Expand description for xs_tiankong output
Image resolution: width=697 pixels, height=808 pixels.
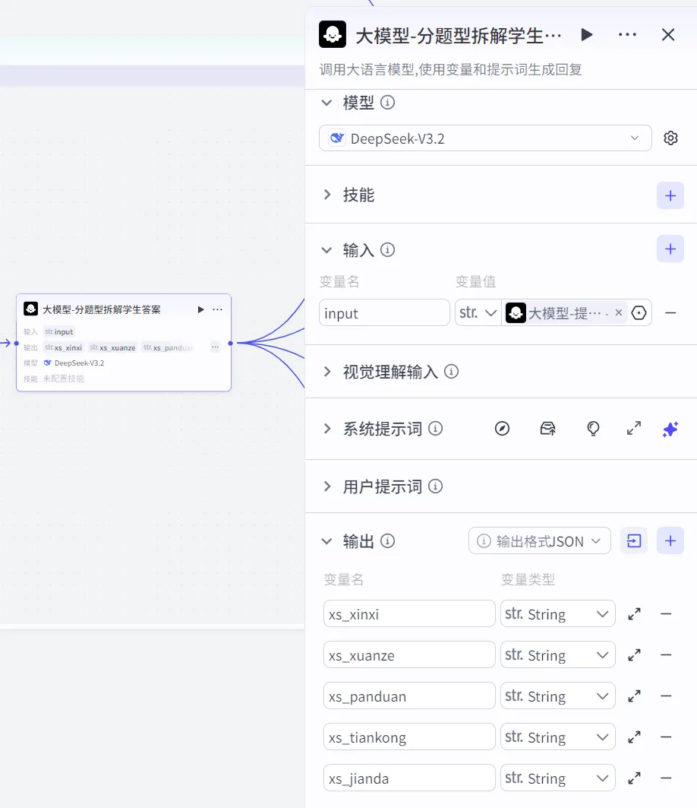pos(634,737)
